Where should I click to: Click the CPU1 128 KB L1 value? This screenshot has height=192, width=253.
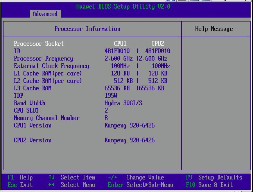pos(120,73)
